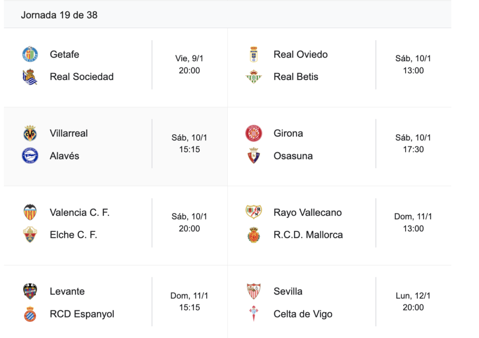The height and width of the screenshot is (338, 479).
Task: Click the Lun, 12/1 20:00 match time
Action: pos(413,302)
